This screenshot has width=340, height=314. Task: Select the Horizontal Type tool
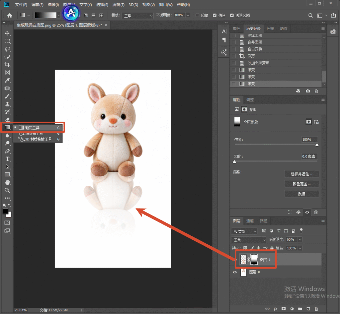[x=7, y=159]
